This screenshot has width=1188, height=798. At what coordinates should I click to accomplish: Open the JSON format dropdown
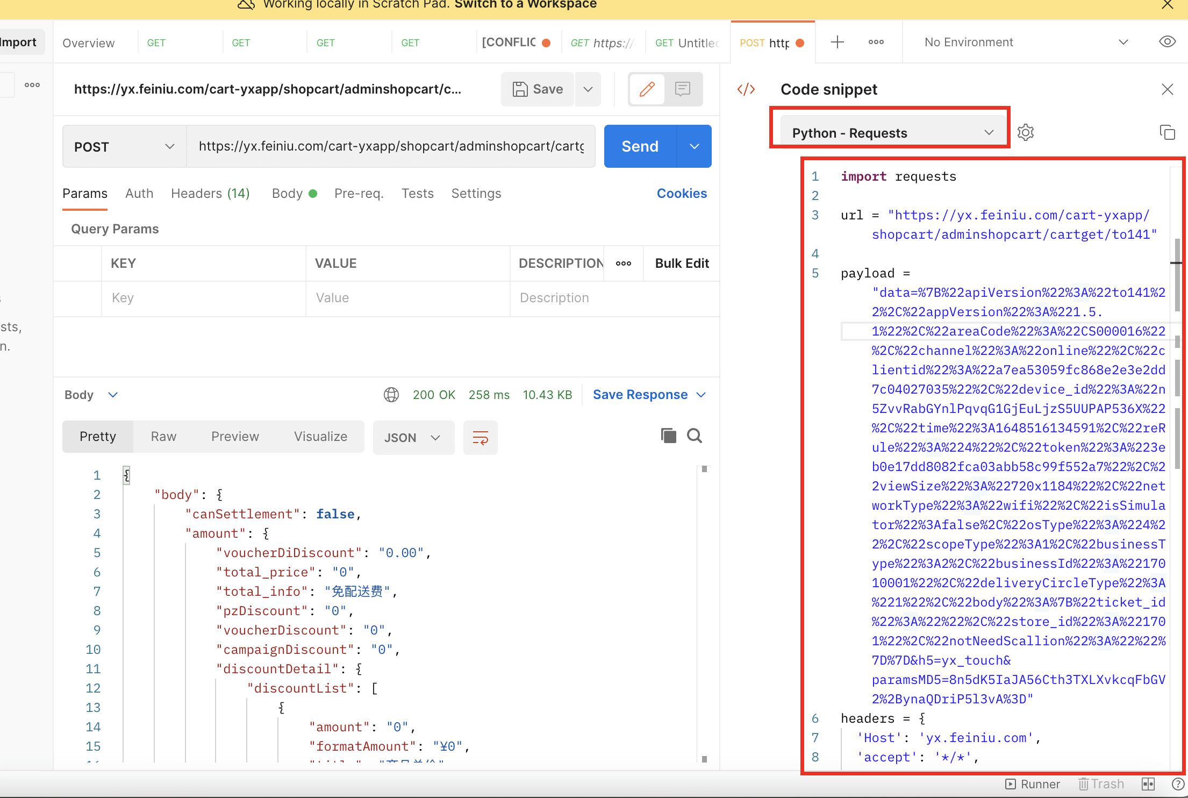tap(413, 438)
